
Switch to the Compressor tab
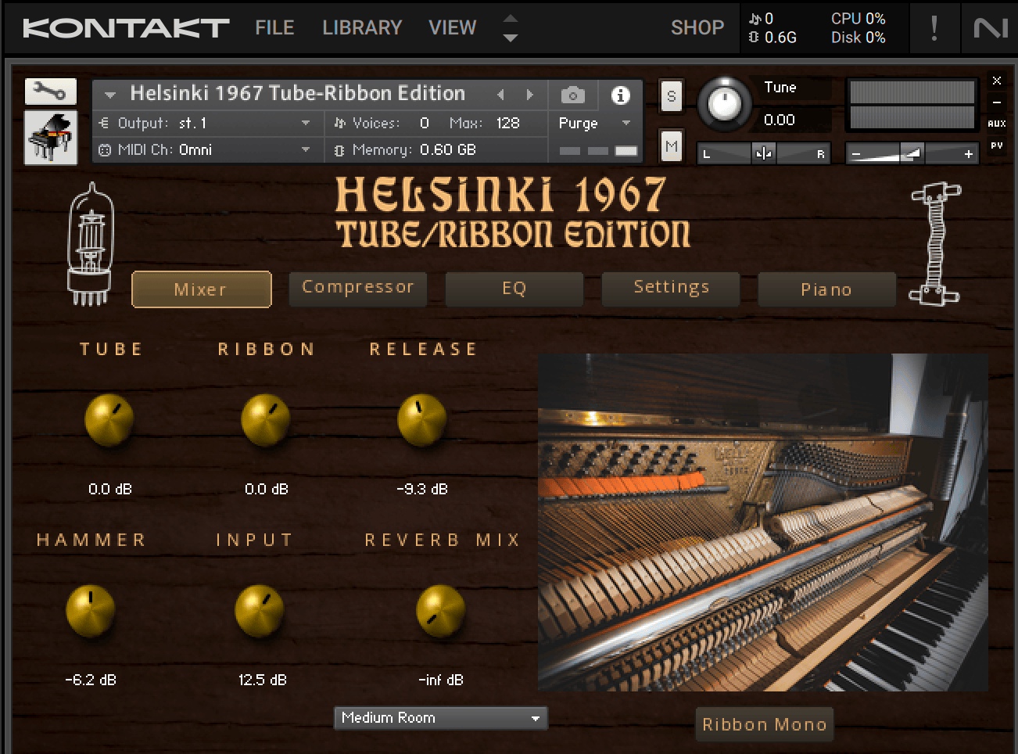pyautogui.click(x=358, y=288)
